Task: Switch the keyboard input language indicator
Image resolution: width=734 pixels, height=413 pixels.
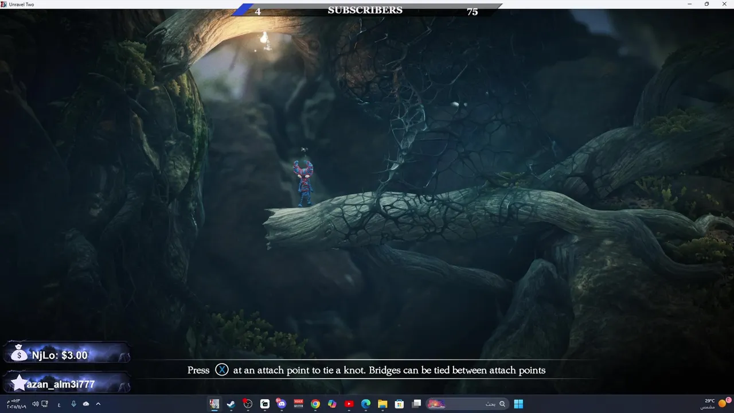Action: coord(58,404)
